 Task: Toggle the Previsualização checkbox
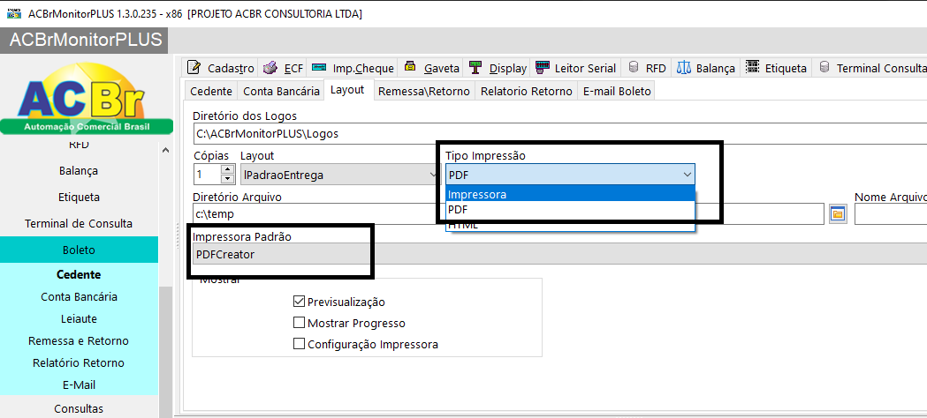tap(299, 302)
